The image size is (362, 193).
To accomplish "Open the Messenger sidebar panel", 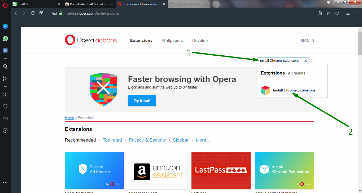I will coord(5,27).
